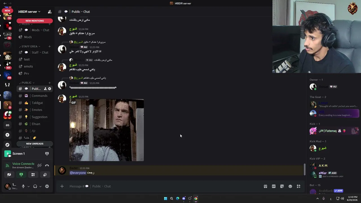Click the message input field

(x=164, y=186)
